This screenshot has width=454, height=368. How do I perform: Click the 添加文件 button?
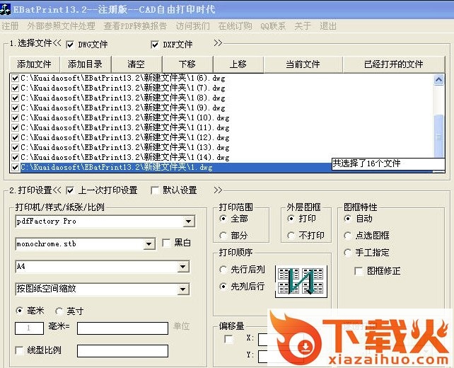point(34,64)
